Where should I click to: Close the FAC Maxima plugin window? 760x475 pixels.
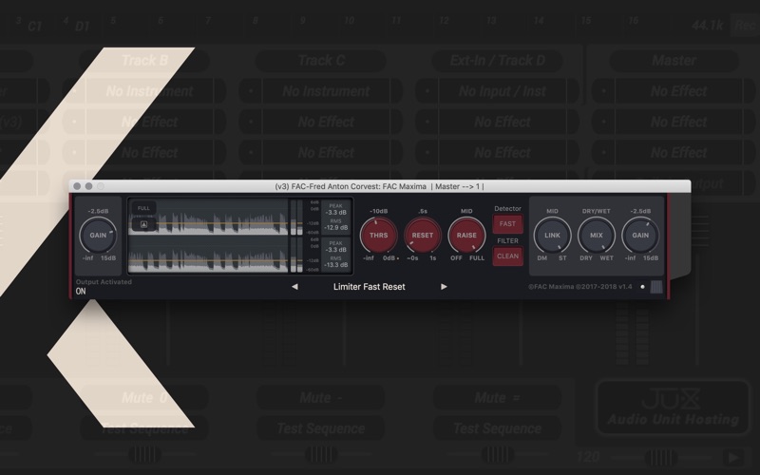point(77,186)
